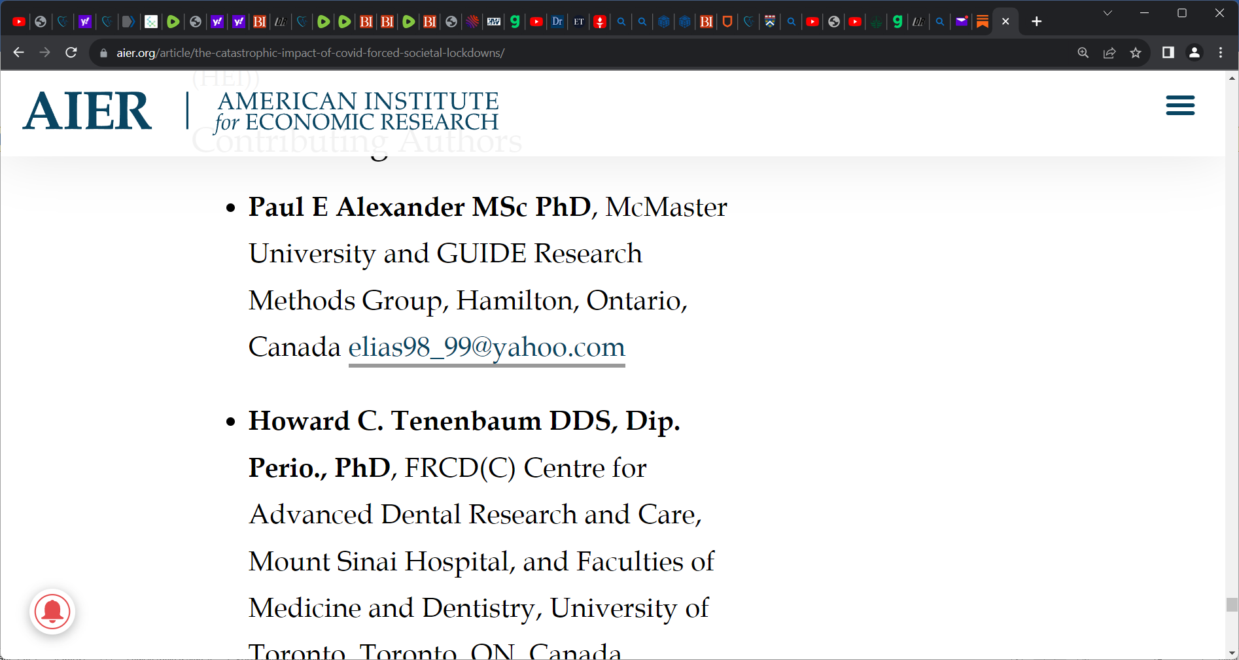Switch to the crest shield icon tab
1239x660 pixels.
[x=770, y=22]
